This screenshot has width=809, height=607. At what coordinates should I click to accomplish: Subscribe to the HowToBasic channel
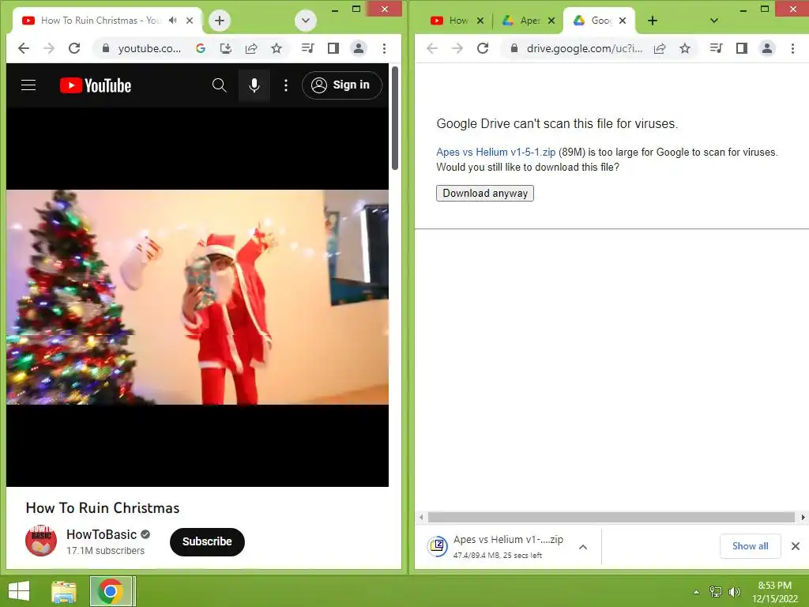coord(207,541)
